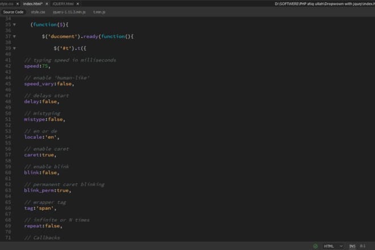
Task: Click the 8:1 cursor position indicator
Action: [x=363, y=246]
